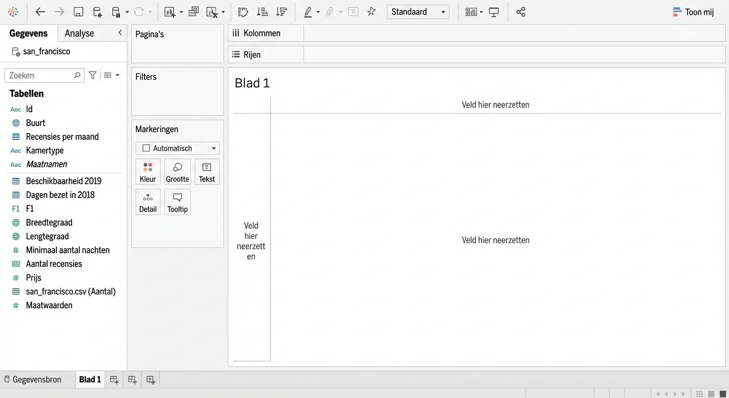
Task: Click the add new data source icon
Action: click(97, 12)
